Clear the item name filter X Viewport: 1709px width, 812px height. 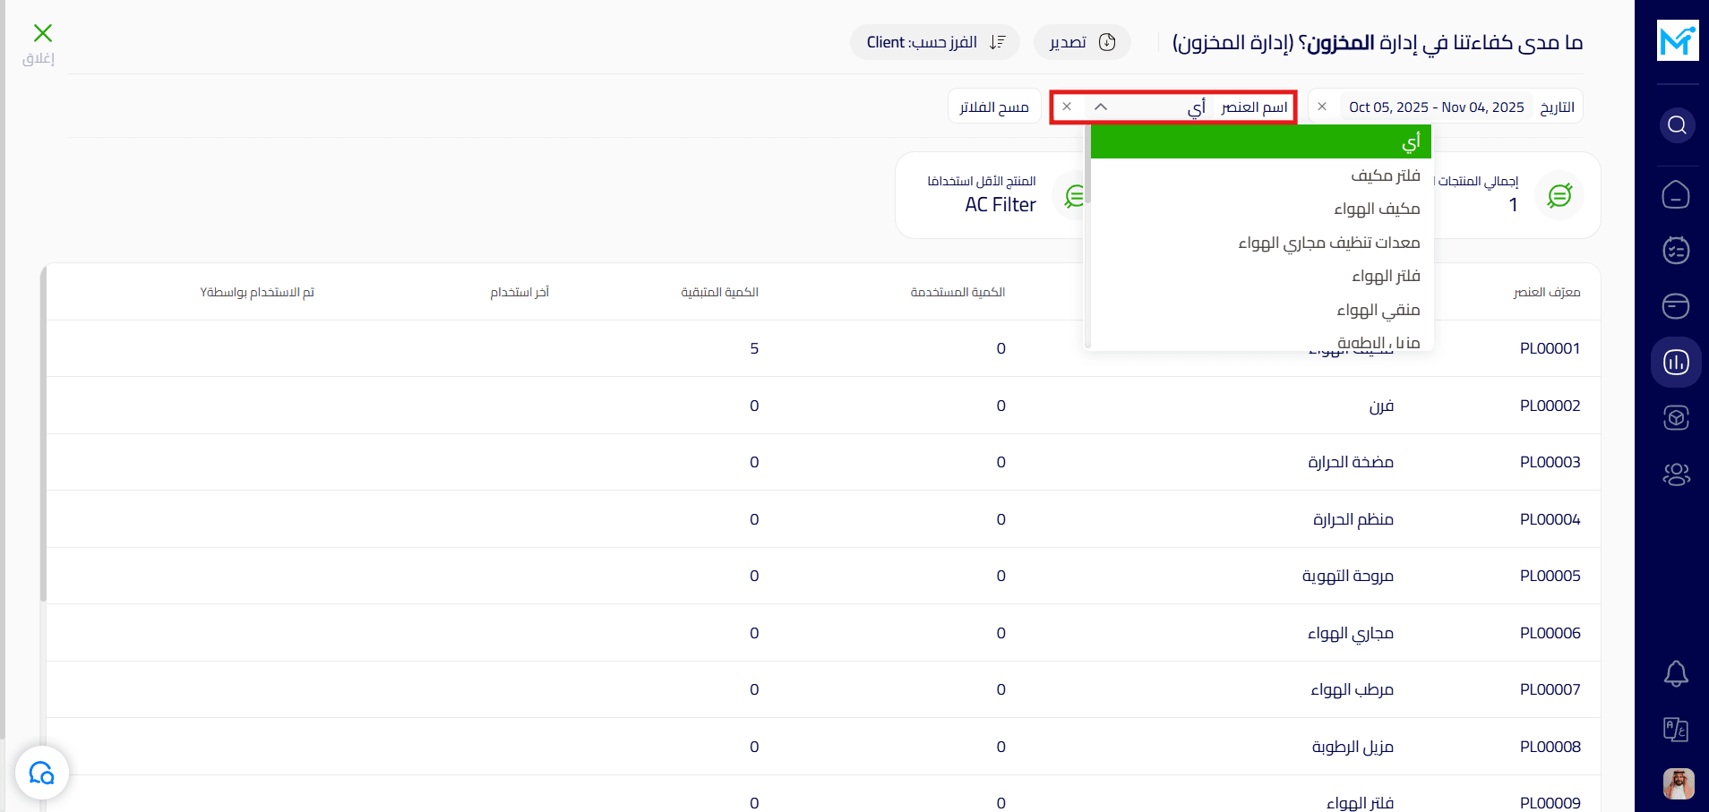(1067, 107)
